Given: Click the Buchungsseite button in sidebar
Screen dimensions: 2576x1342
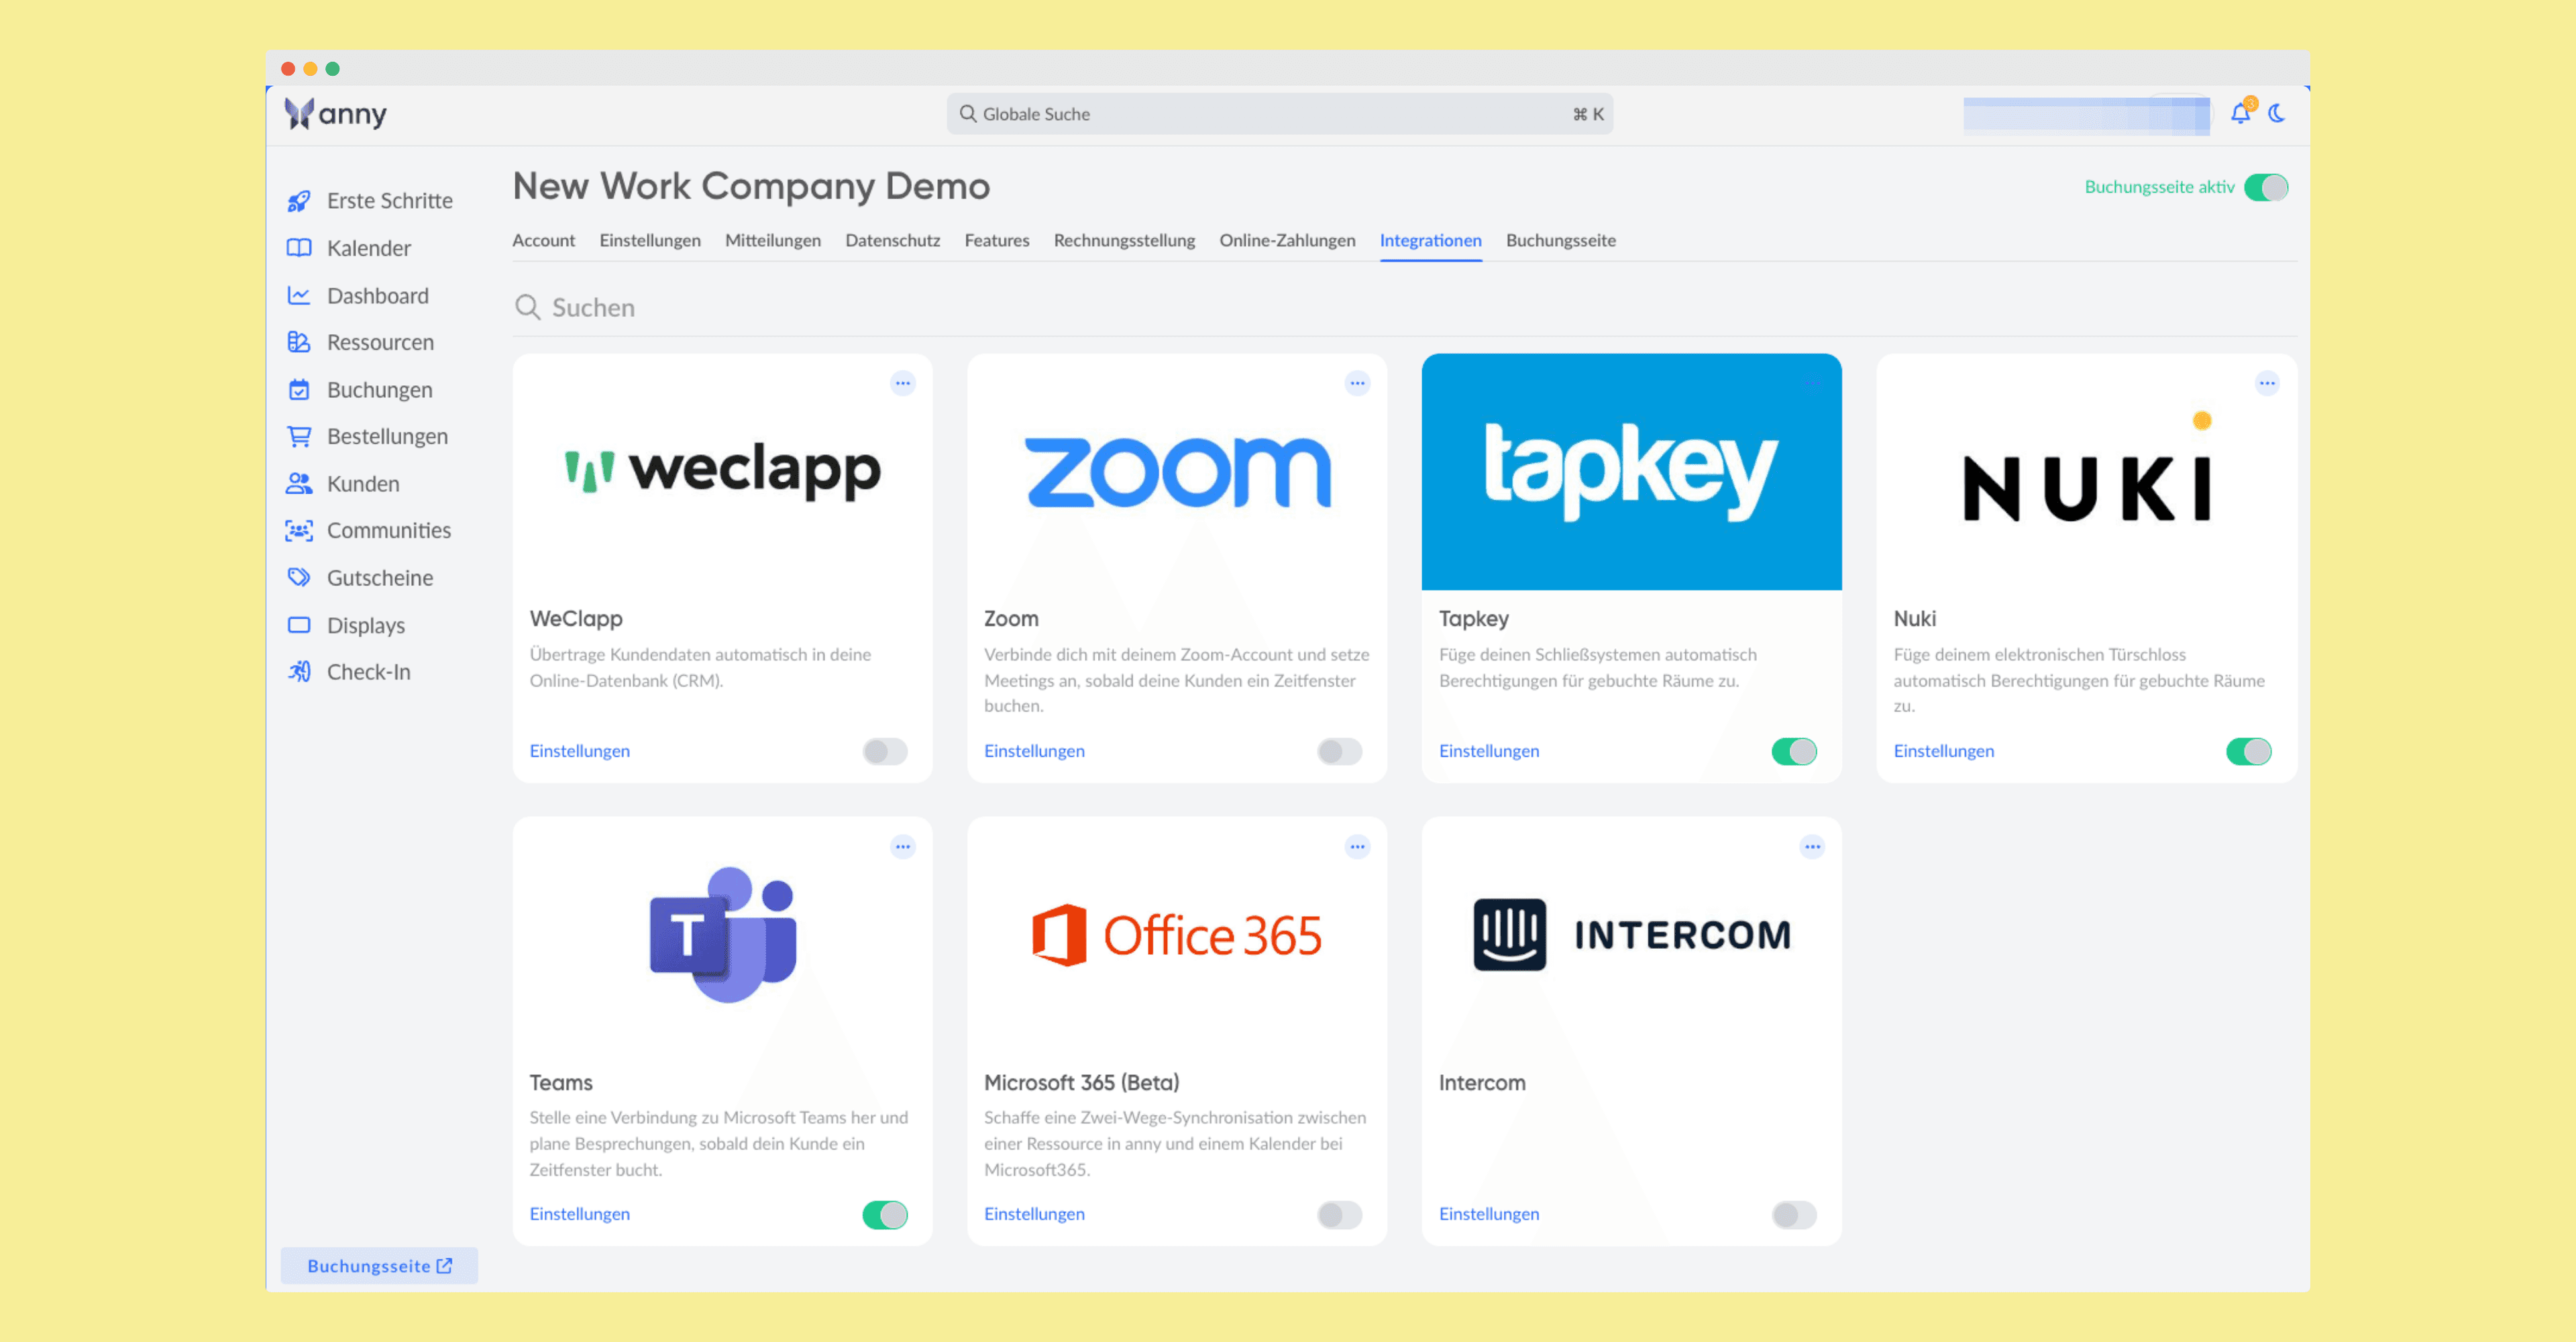Looking at the screenshot, I should point(379,1265).
